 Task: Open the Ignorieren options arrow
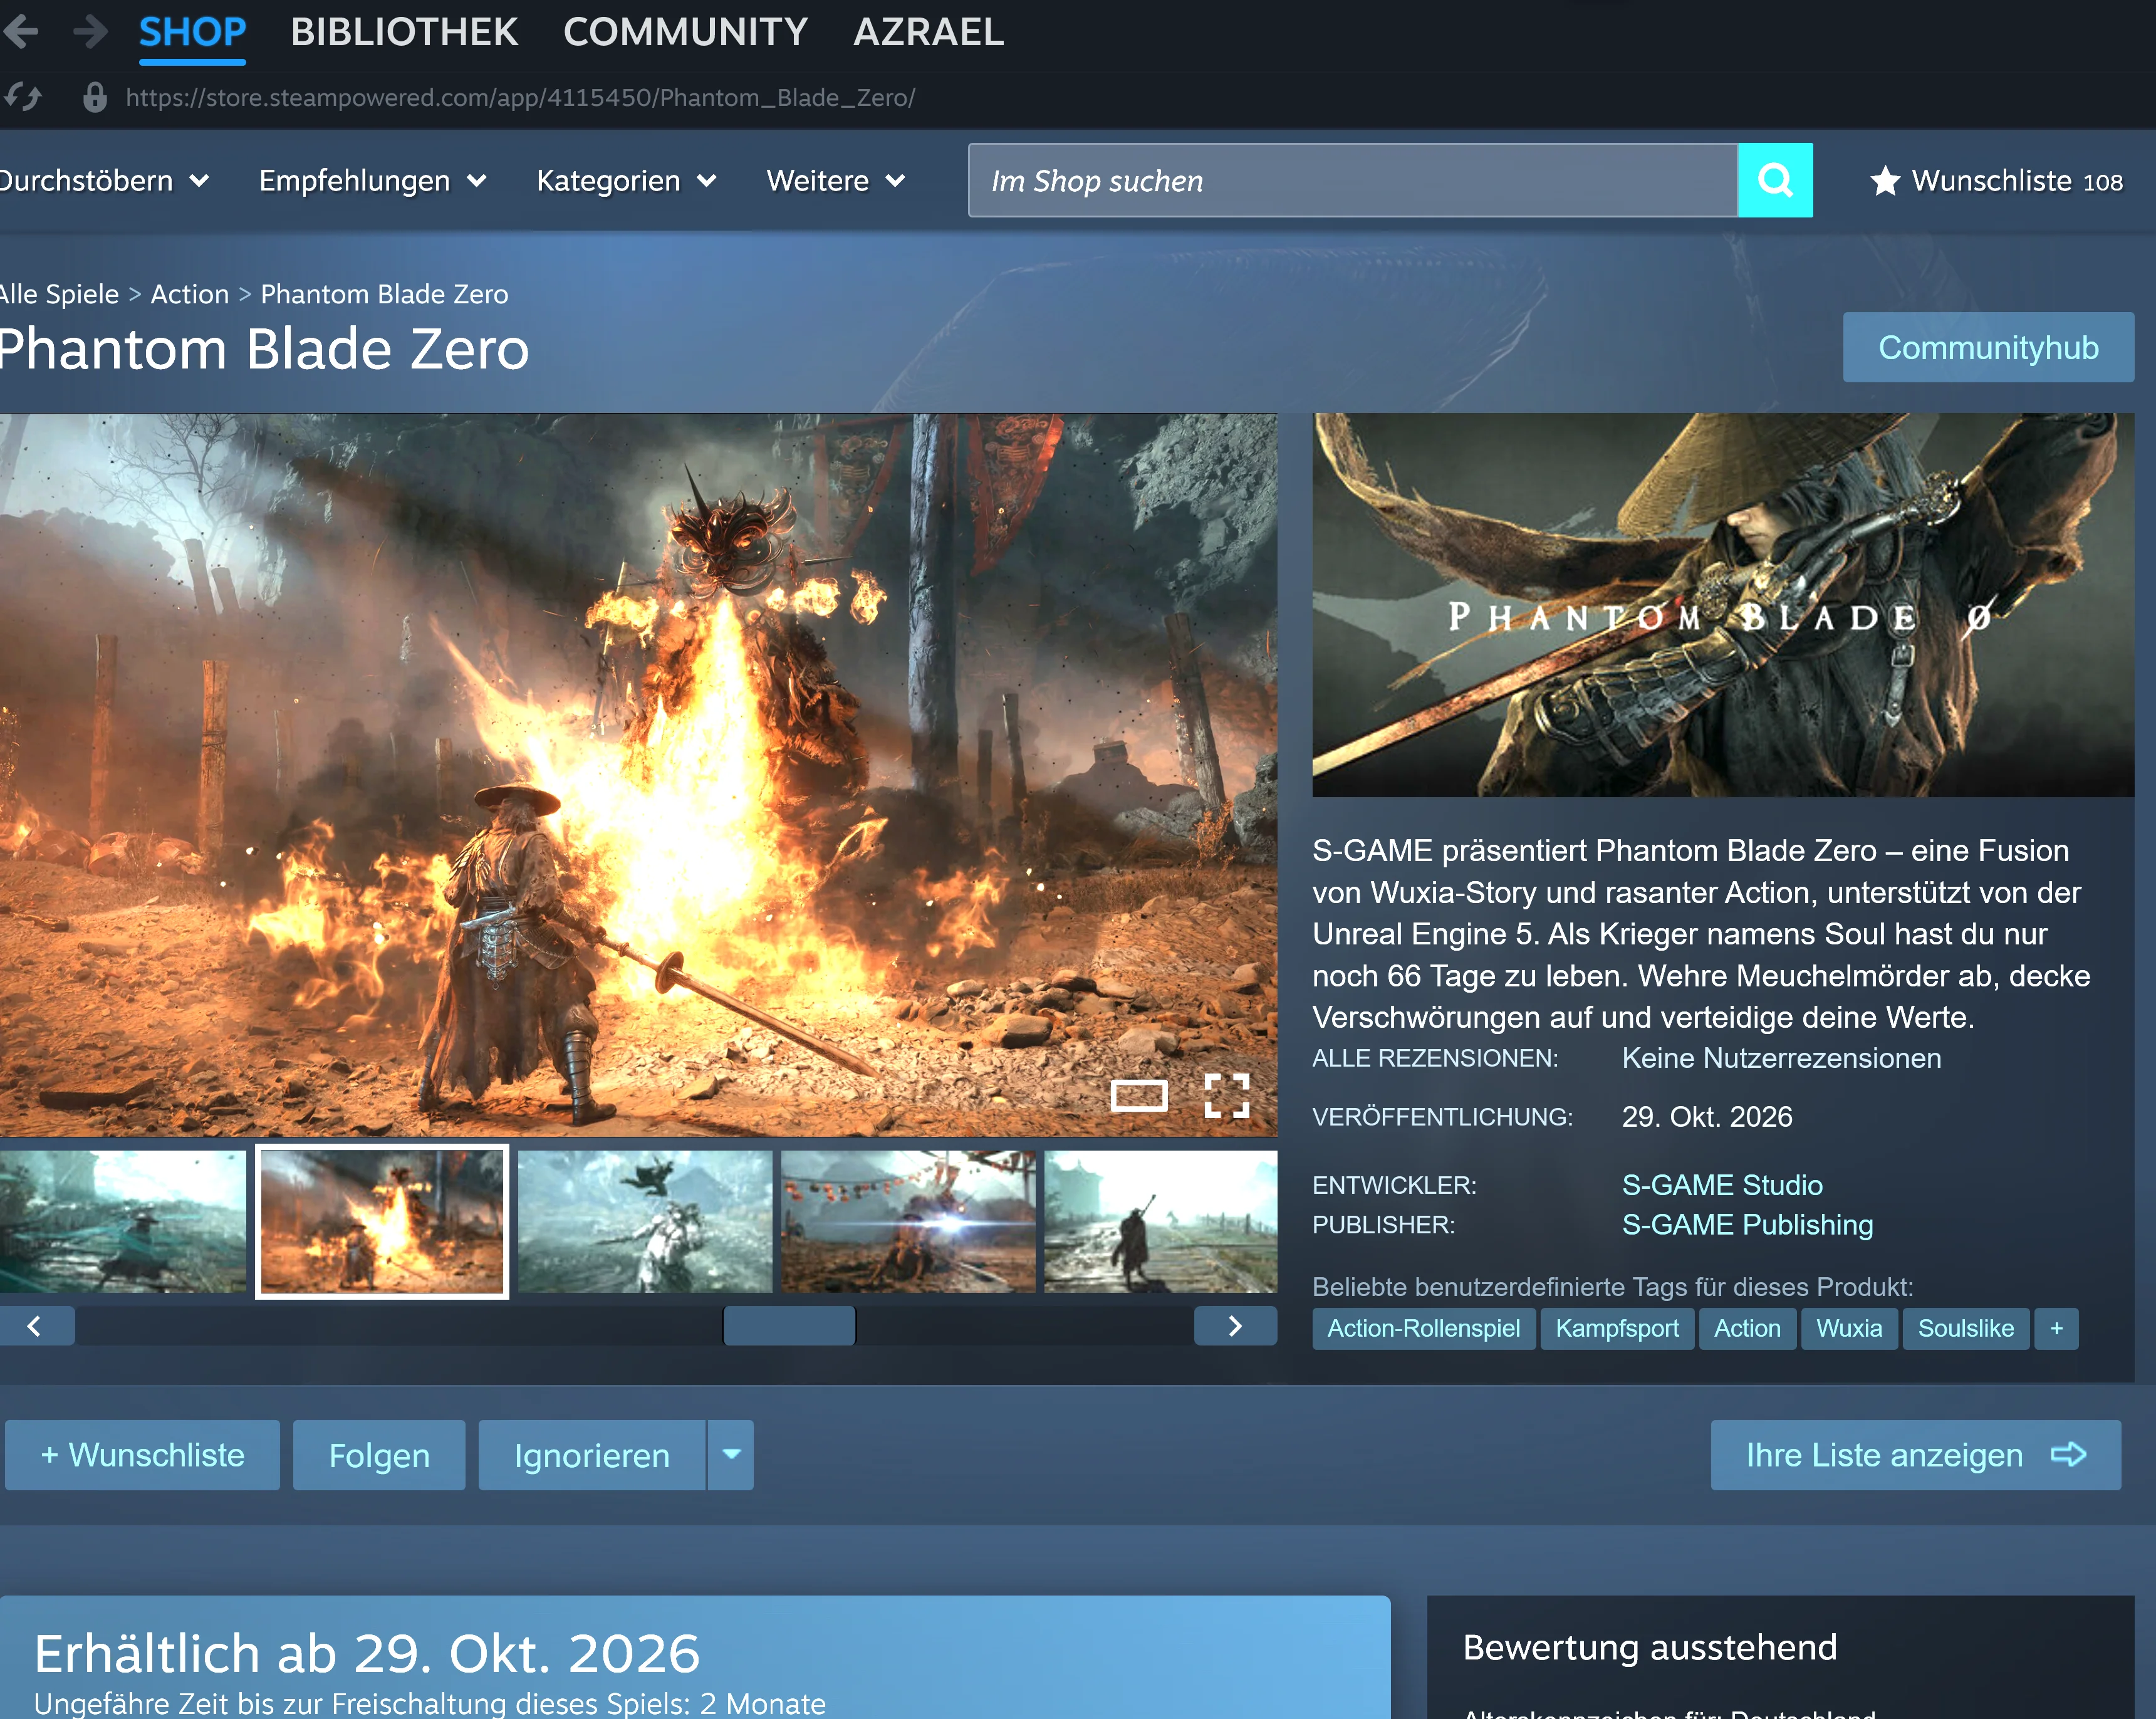[x=731, y=1454]
